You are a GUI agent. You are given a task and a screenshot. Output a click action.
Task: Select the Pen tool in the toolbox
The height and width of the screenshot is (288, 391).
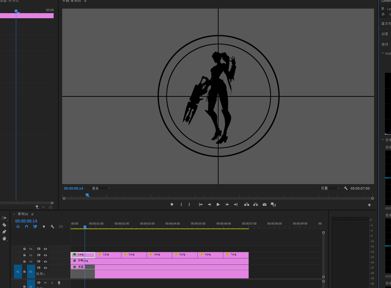(4, 232)
